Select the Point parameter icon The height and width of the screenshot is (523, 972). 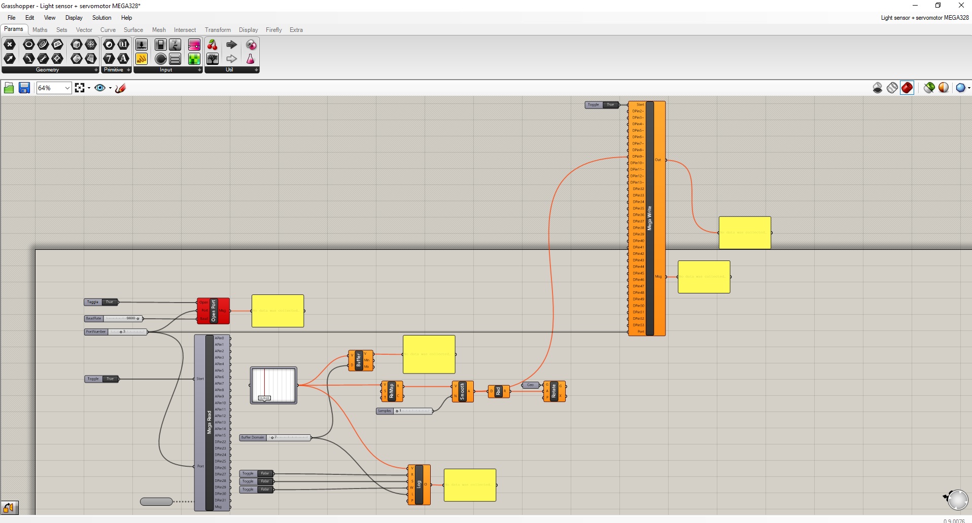[x=10, y=45]
